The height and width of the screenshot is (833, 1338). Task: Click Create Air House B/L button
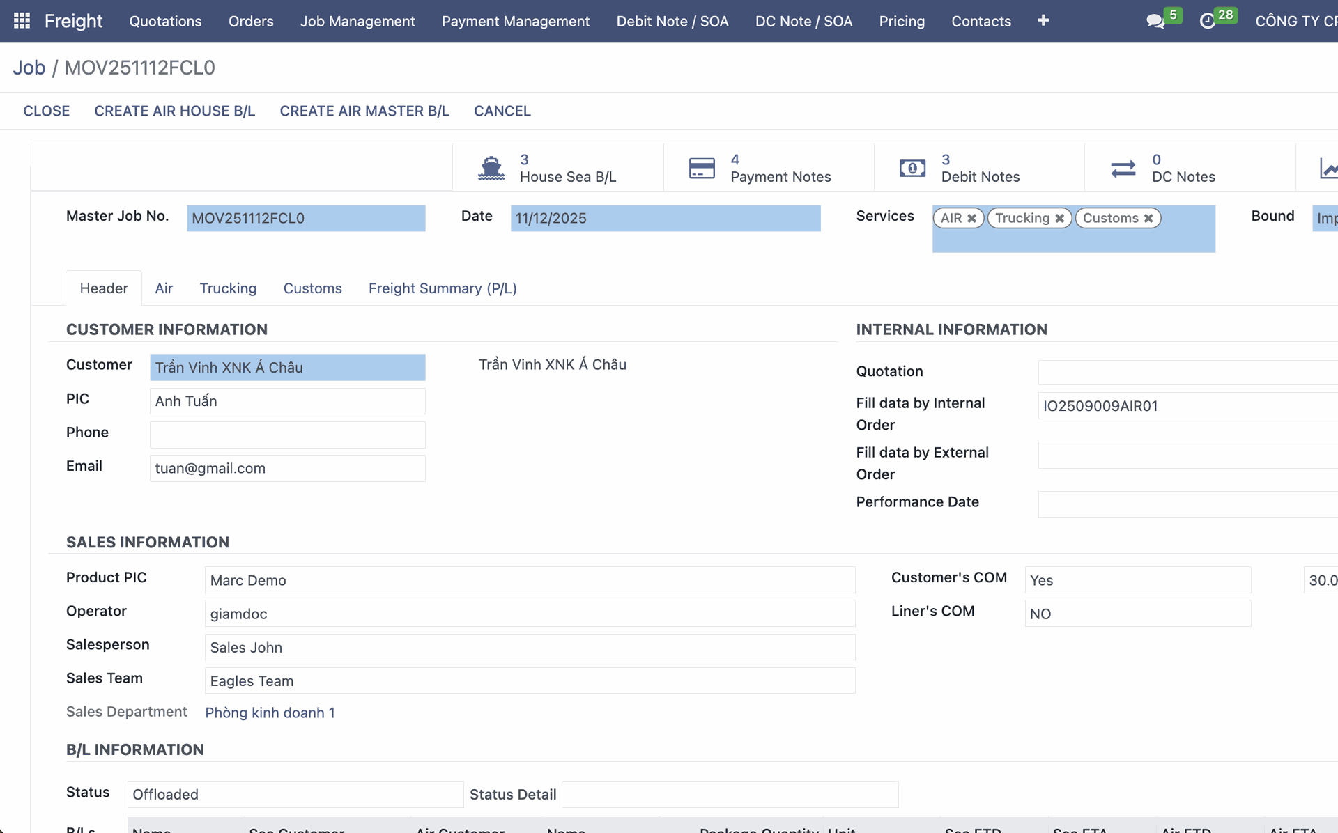174,111
